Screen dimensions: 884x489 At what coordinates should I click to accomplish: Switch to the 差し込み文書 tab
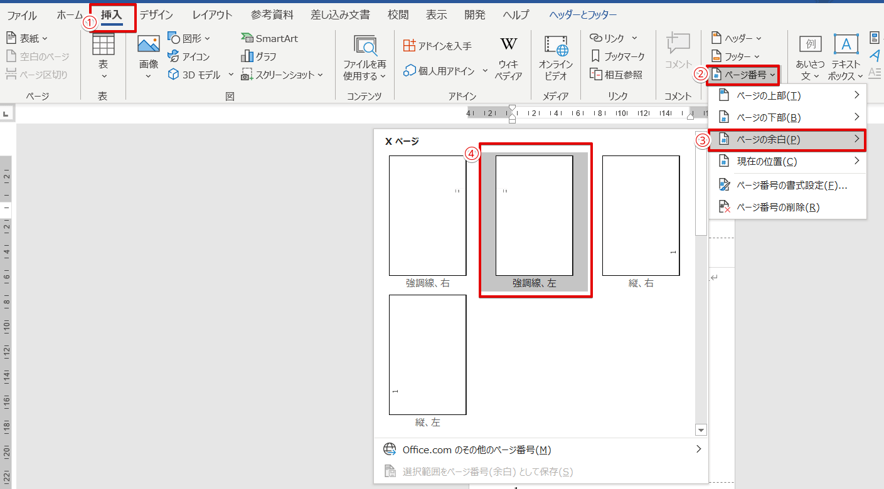[x=340, y=14]
